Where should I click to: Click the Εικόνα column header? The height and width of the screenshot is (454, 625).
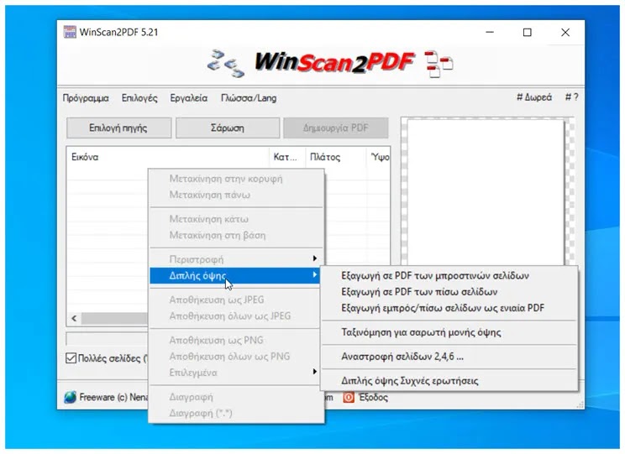168,157
